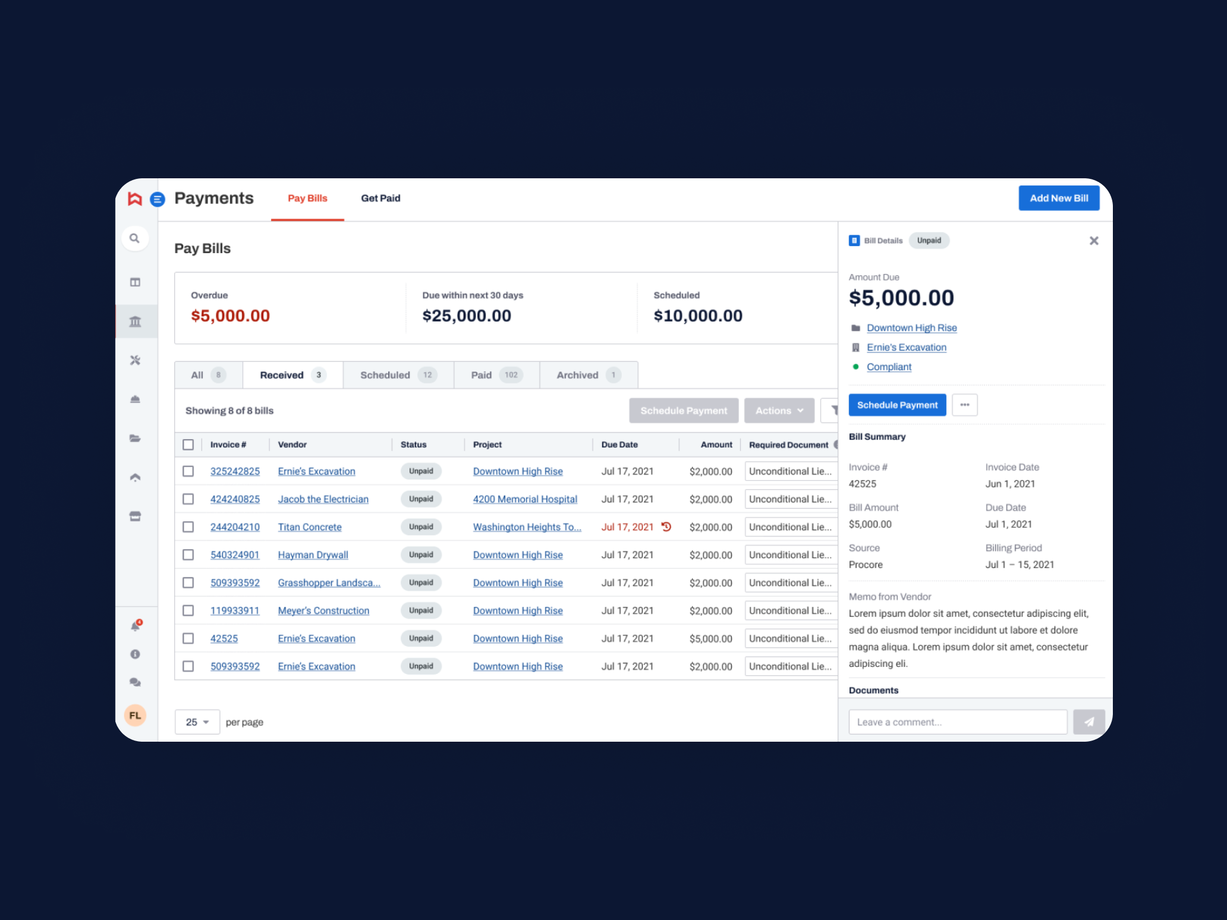The image size is (1227, 920).
Task: Select checkbox for invoice 42525
Action: 188,638
